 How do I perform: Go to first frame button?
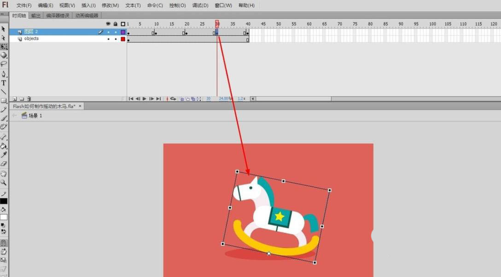click(x=131, y=99)
